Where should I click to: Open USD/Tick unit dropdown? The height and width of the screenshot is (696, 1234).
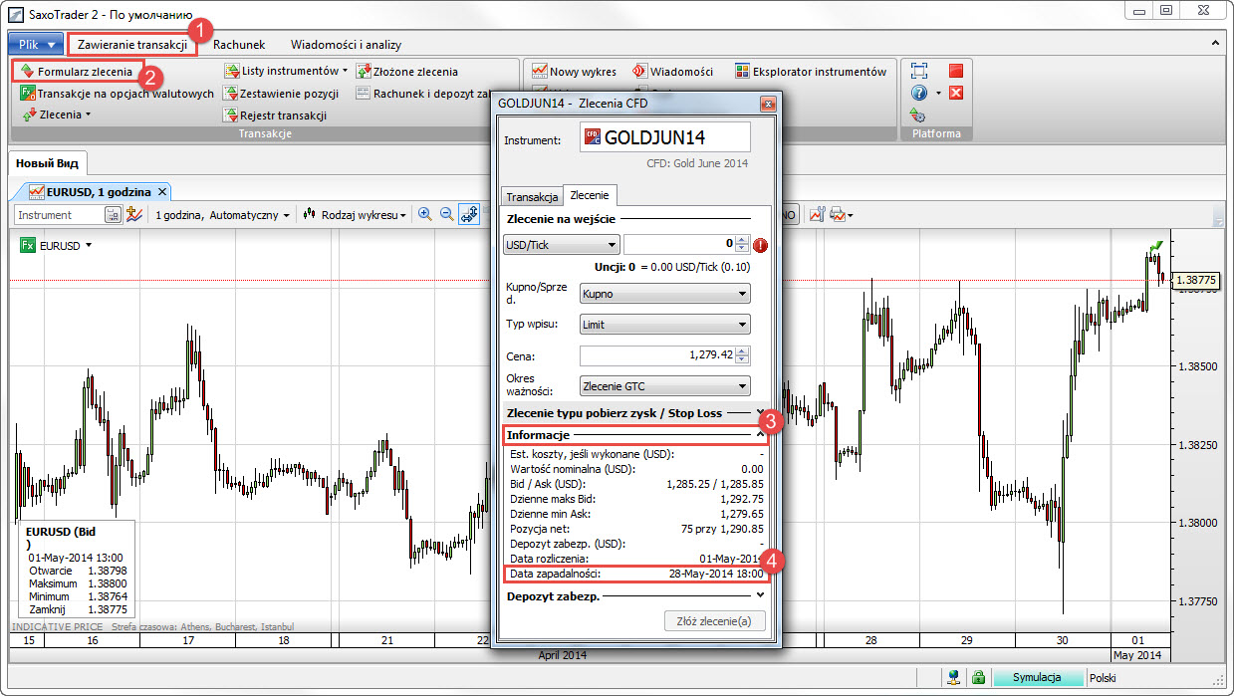[562, 244]
